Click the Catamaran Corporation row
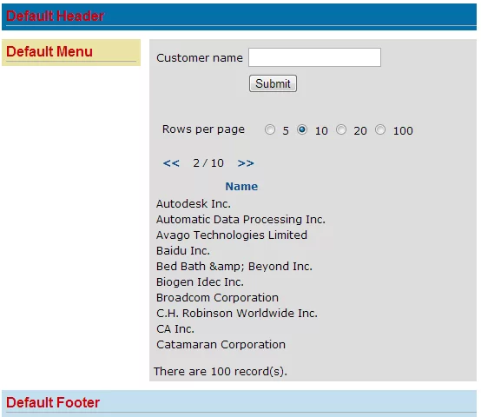The width and height of the screenshot is (481, 417). (x=221, y=345)
